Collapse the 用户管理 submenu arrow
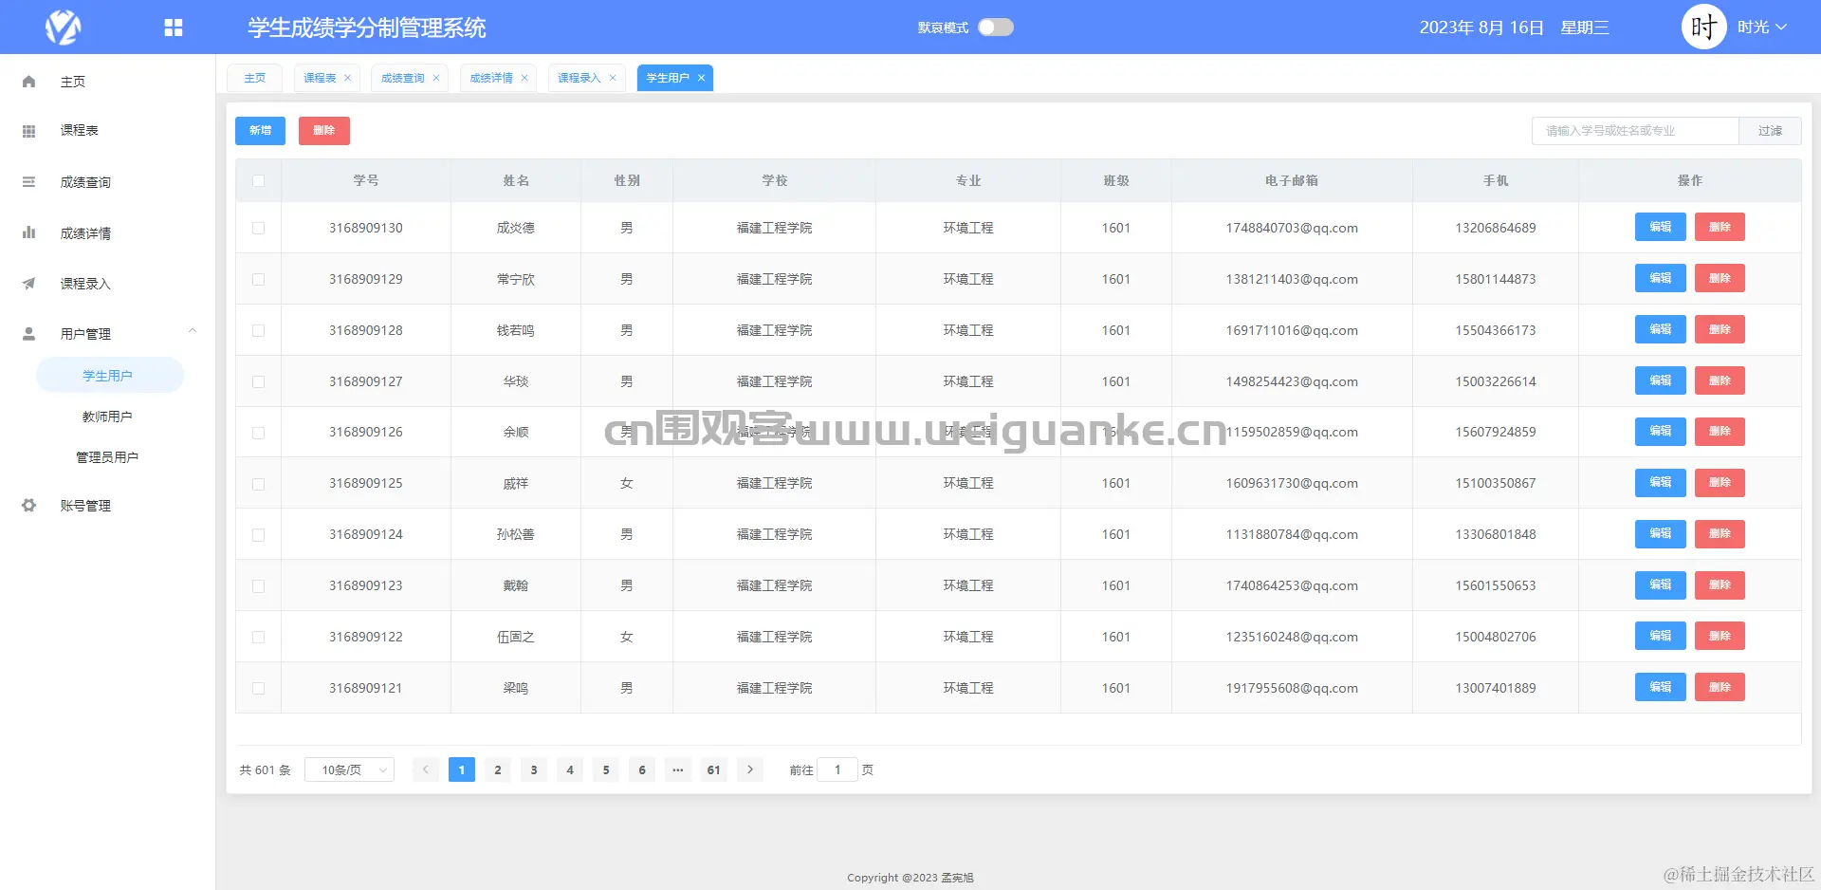Screen dimensions: 1821x890 pyautogui.click(x=193, y=331)
